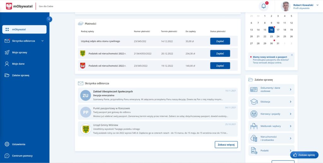The height and width of the screenshot is (163, 323).
Task: Click the Ustawienia gear icon
Action: pos(7,144)
